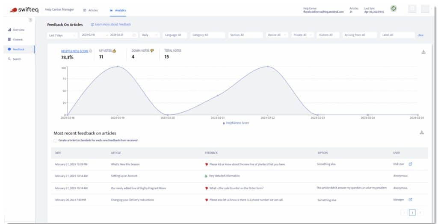The image size is (438, 224).
Task: Switch to the Analytics tab
Action: click(x=118, y=10)
